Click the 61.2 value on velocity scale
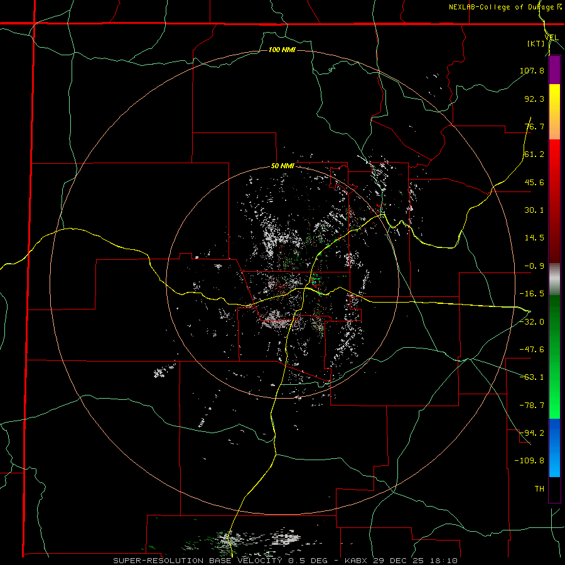 point(534,154)
